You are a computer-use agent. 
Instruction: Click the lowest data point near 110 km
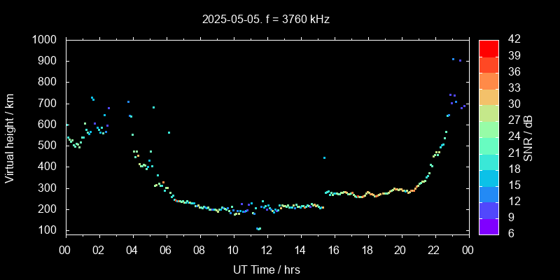coord(259,229)
